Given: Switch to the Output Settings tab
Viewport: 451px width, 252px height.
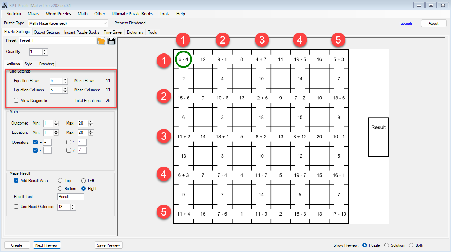Looking at the screenshot, I should [x=47, y=32].
